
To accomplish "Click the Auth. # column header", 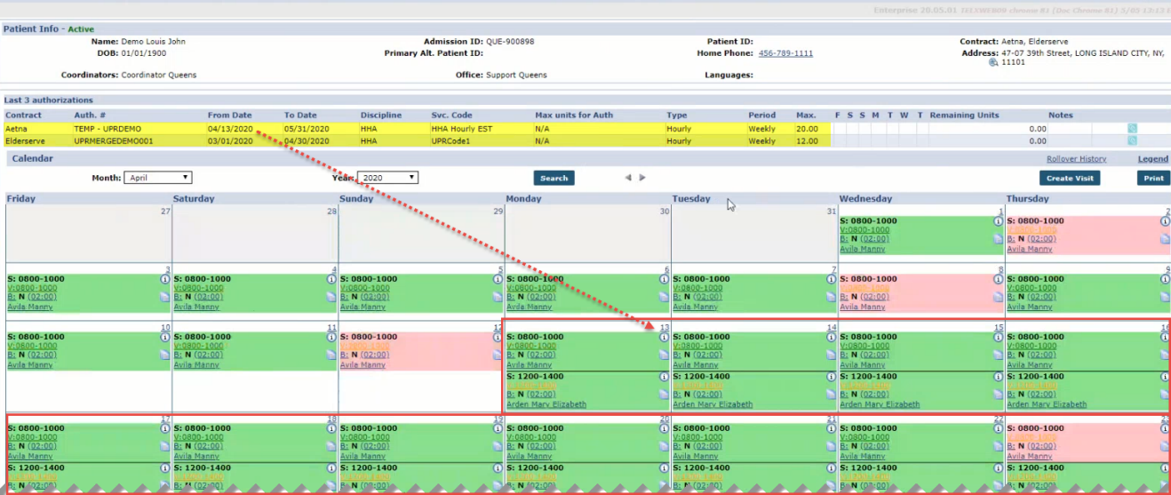I will pyautogui.click(x=90, y=116).
